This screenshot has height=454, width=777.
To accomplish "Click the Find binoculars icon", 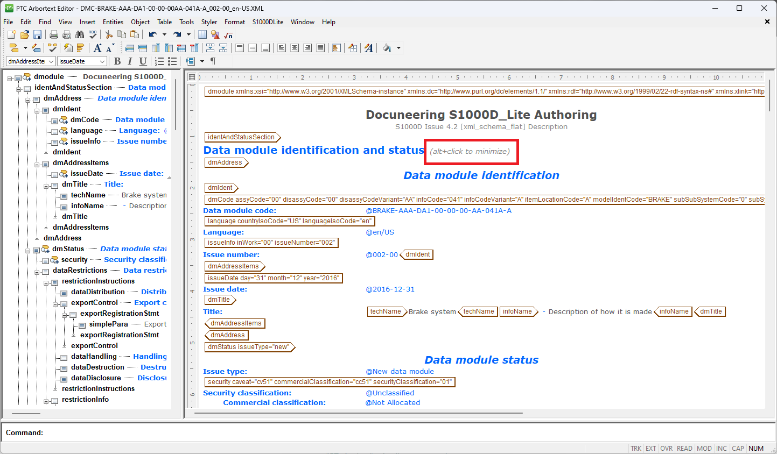I will [80, 34].
